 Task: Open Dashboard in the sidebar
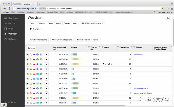(13, 18)
